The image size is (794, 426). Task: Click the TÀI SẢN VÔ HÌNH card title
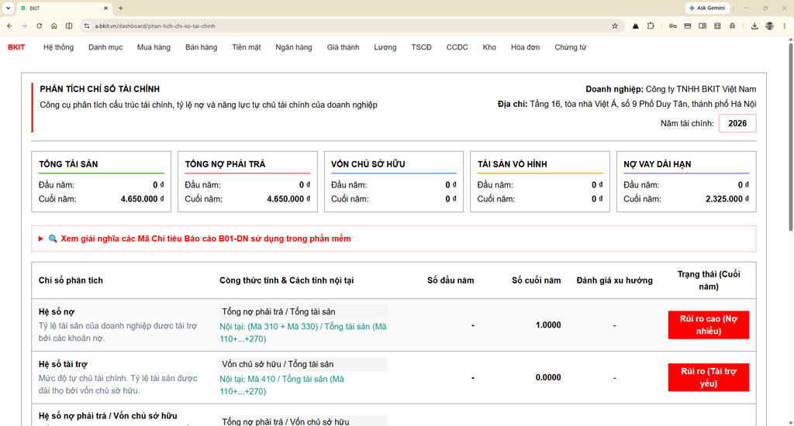(x=512, y=164)
